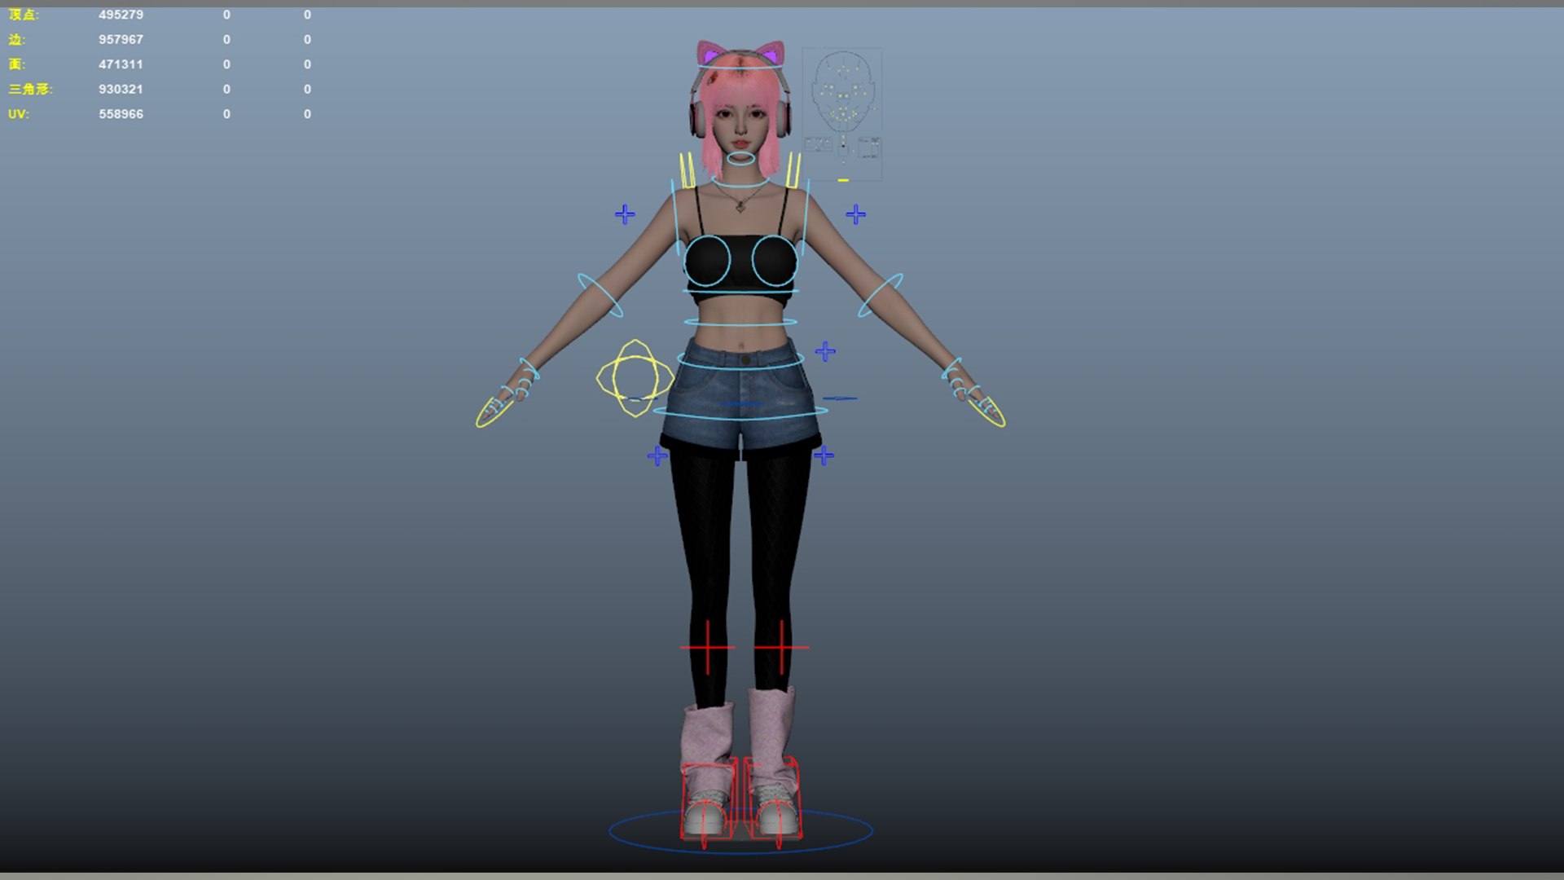
Task: Select the view-left chest circle controller
Action: pyautogui.click(x=707, y=261)
